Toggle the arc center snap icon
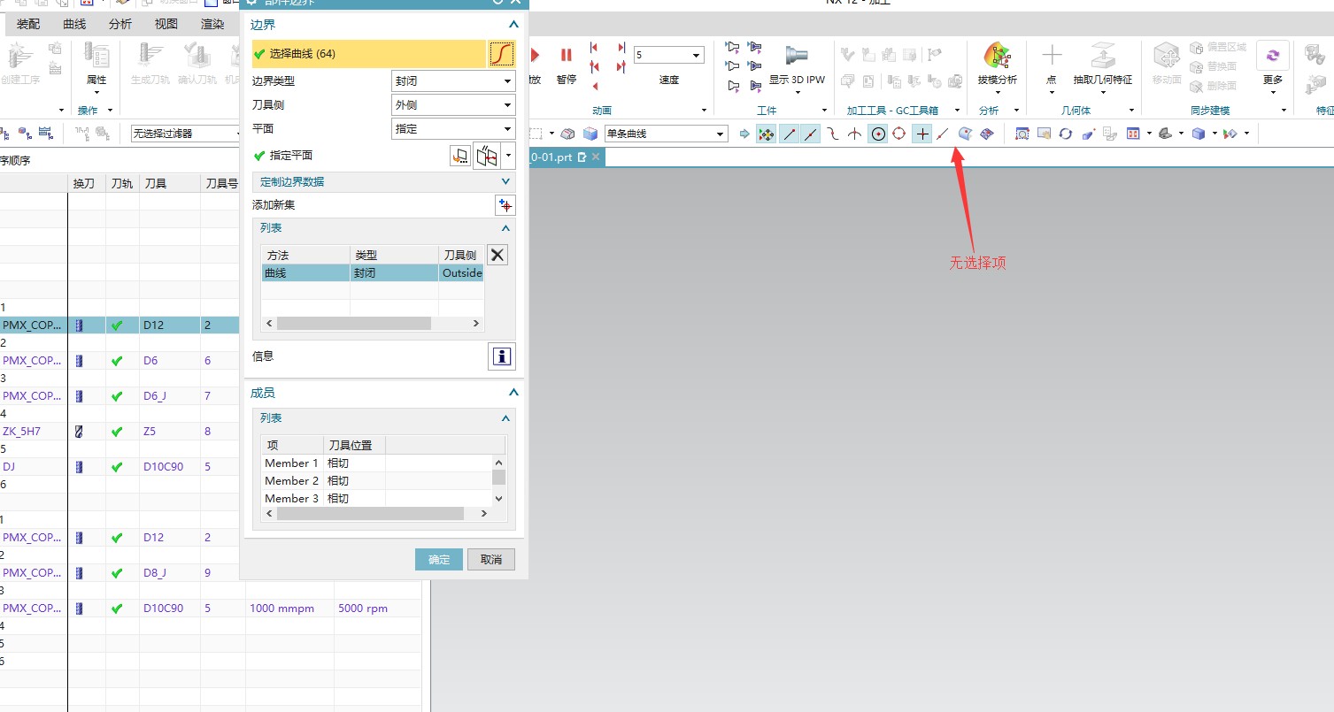The height and width of the screenshot is (712, 1334). point(878,134)
